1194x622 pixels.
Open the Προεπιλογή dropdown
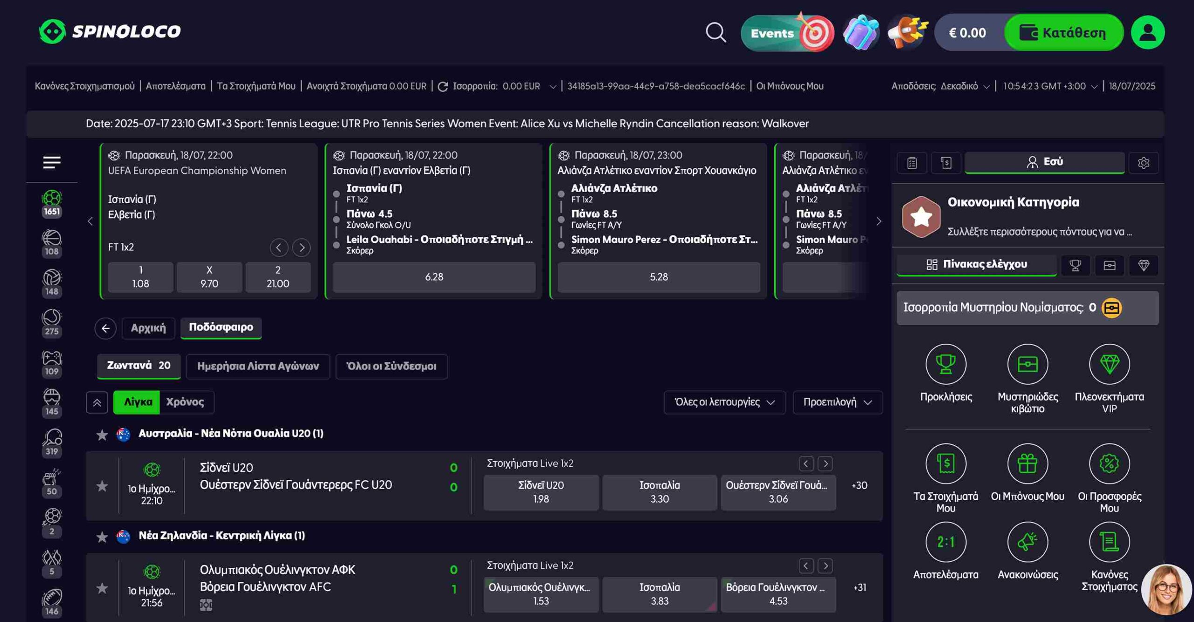[x=837, y=402]
